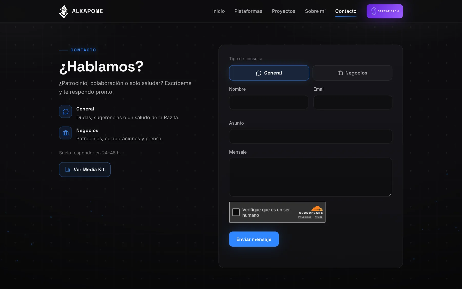This screenshot has height=289, width=462.
Task: Click the ¿Hablamos? heading
Action: coord(101,67)
